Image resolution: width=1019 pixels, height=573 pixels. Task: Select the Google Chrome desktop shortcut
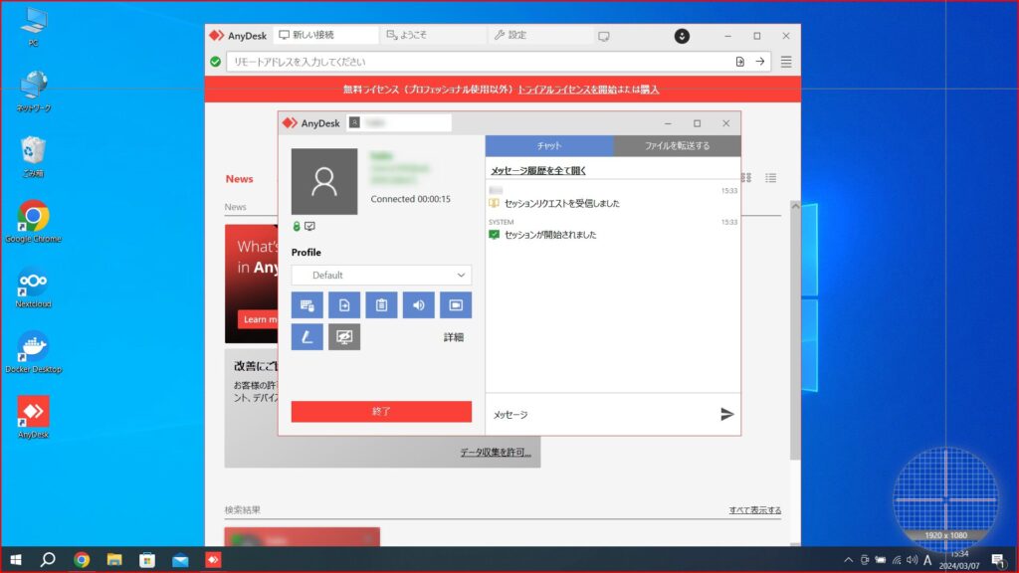(33, 222)
